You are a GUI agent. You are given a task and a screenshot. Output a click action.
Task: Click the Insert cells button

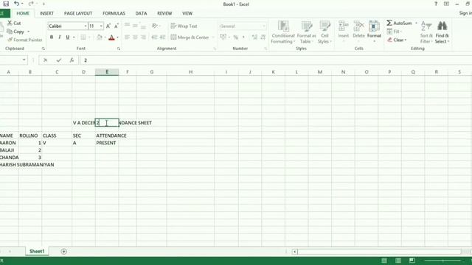[343, 30]
